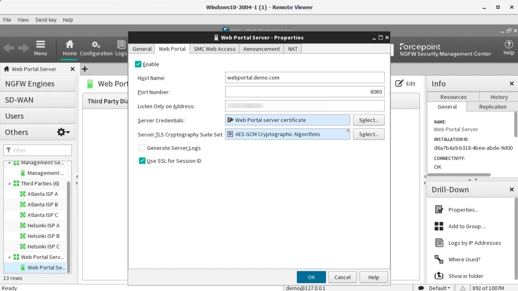518x291 pixels.
Task: Open the Default status bar dropdown
Action: (x=439, y=288)
